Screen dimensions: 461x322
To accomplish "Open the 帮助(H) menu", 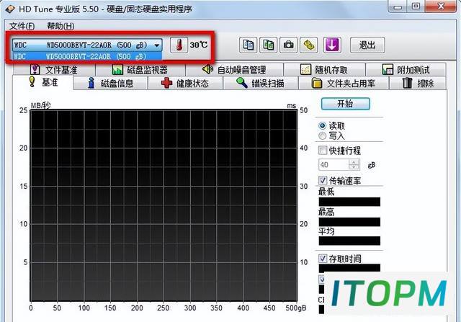I will (61, 26).
